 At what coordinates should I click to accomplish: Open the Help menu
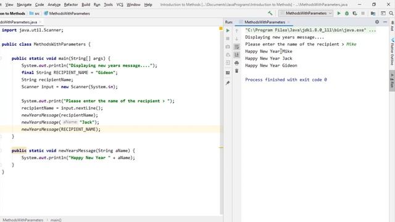pyautogui.click(x=148, y=4)
